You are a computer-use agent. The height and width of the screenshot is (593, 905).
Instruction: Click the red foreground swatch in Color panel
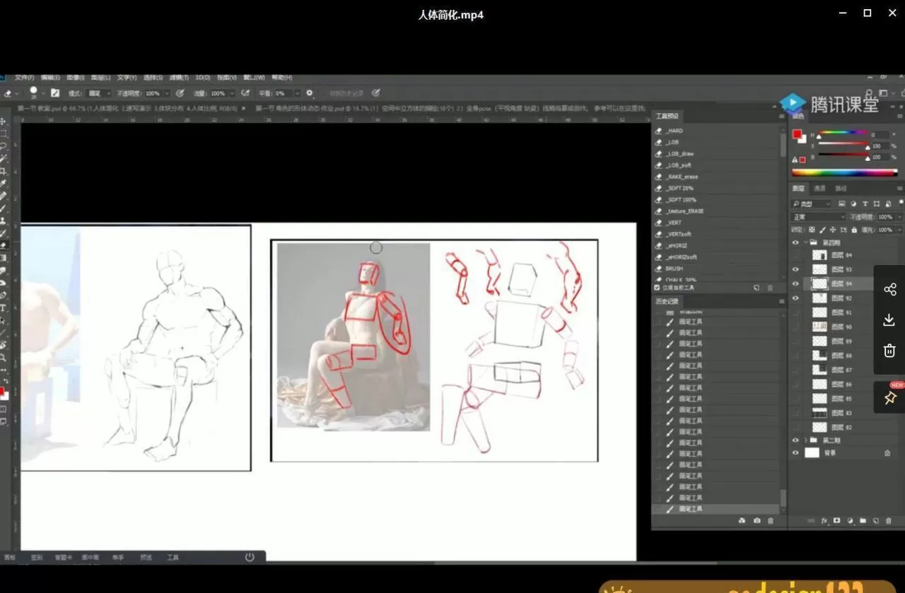(798, 134)
